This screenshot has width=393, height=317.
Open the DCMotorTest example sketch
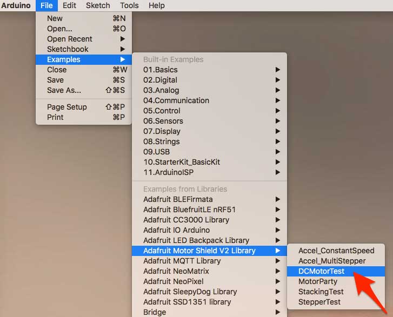(321, 271)
